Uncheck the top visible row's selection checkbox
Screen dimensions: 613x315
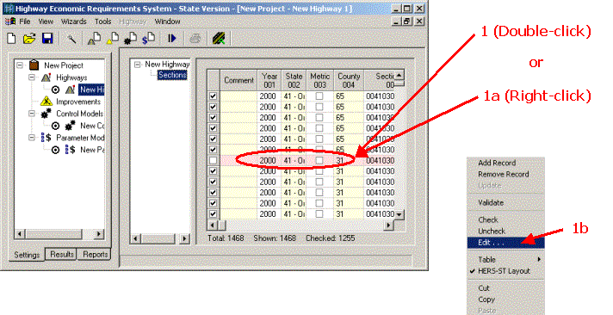[213, 96]
